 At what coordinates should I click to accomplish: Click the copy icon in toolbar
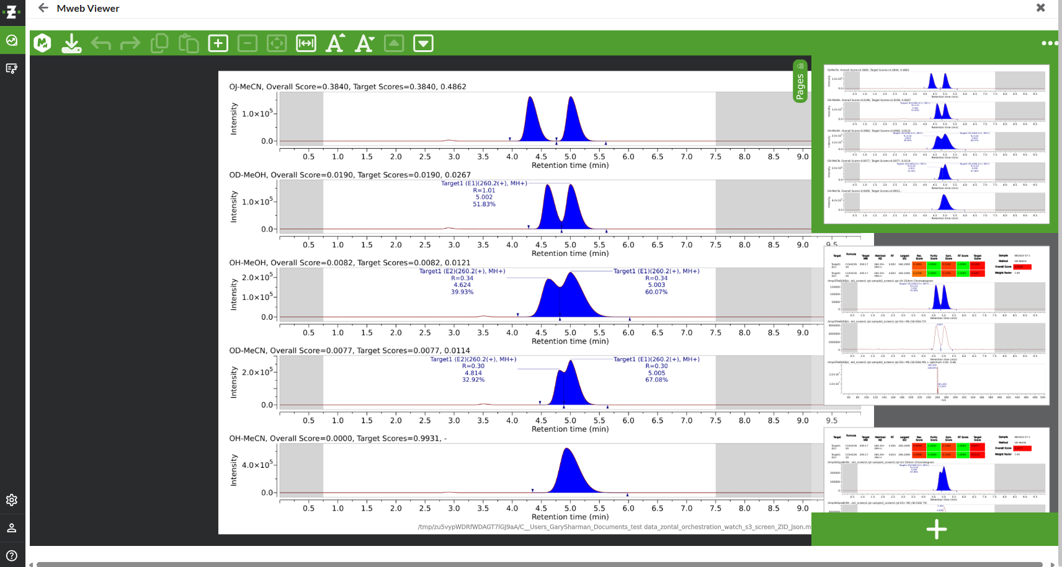(x=159, y=43)
